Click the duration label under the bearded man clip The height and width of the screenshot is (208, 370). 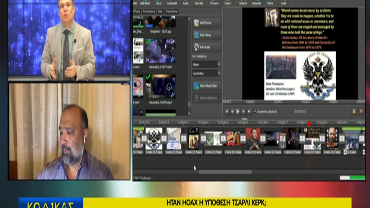[332, 152]
